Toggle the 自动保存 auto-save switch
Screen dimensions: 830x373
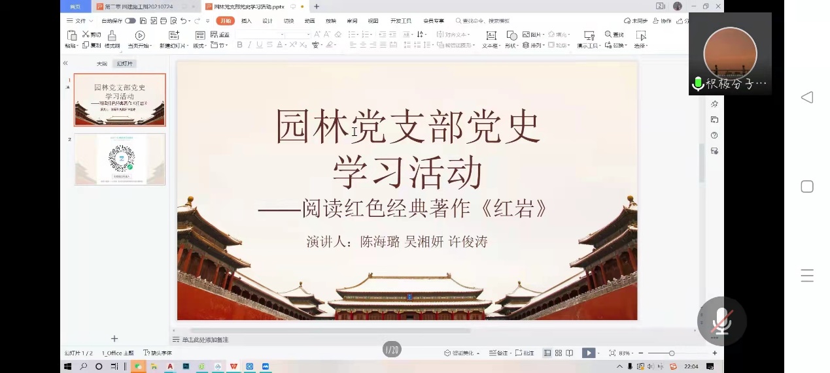tap(130, 21)
